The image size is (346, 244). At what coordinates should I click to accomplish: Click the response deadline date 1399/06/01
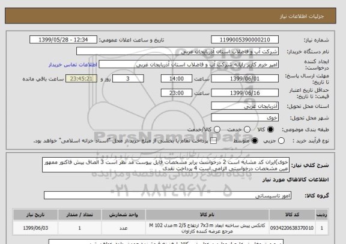click(244, 79)
